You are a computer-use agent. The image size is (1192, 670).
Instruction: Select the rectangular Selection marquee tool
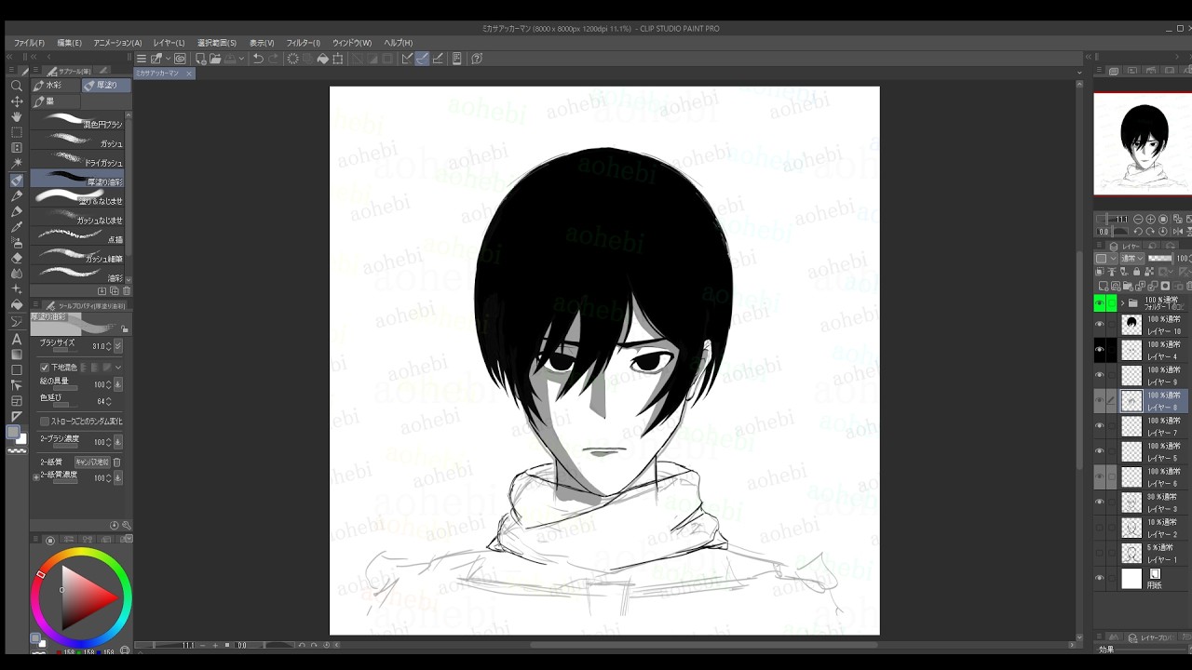click(x=17, y=132)
